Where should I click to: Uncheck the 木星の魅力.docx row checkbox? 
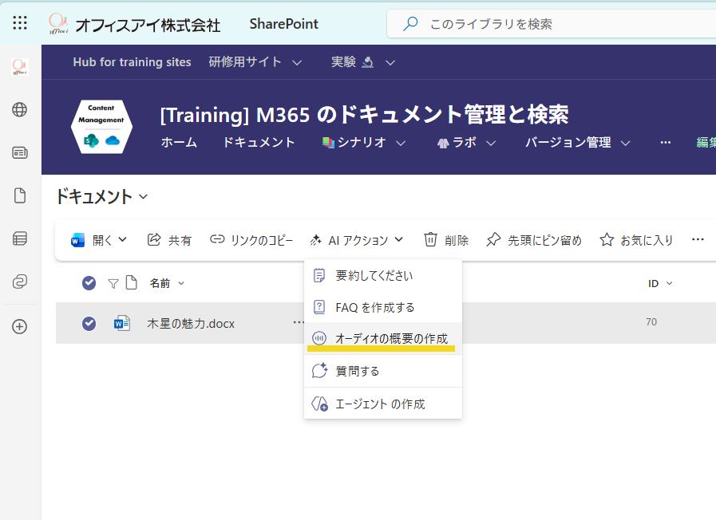(89, 323)
